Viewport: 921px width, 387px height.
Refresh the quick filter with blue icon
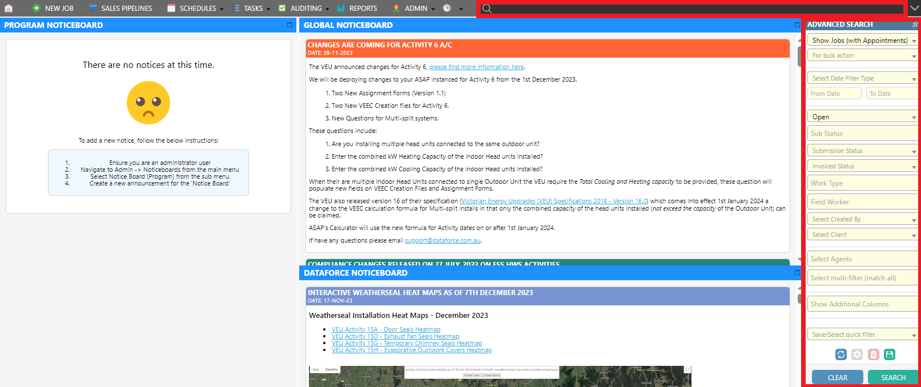pyautogui.click(x=841, y=354)
